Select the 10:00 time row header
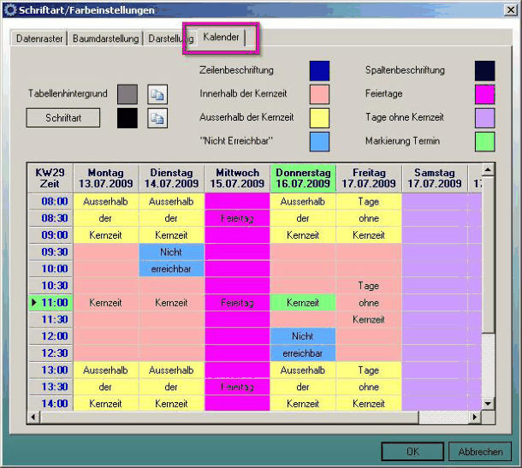The image size is (522, 468). pyautogui.click(x=50, y=269)
